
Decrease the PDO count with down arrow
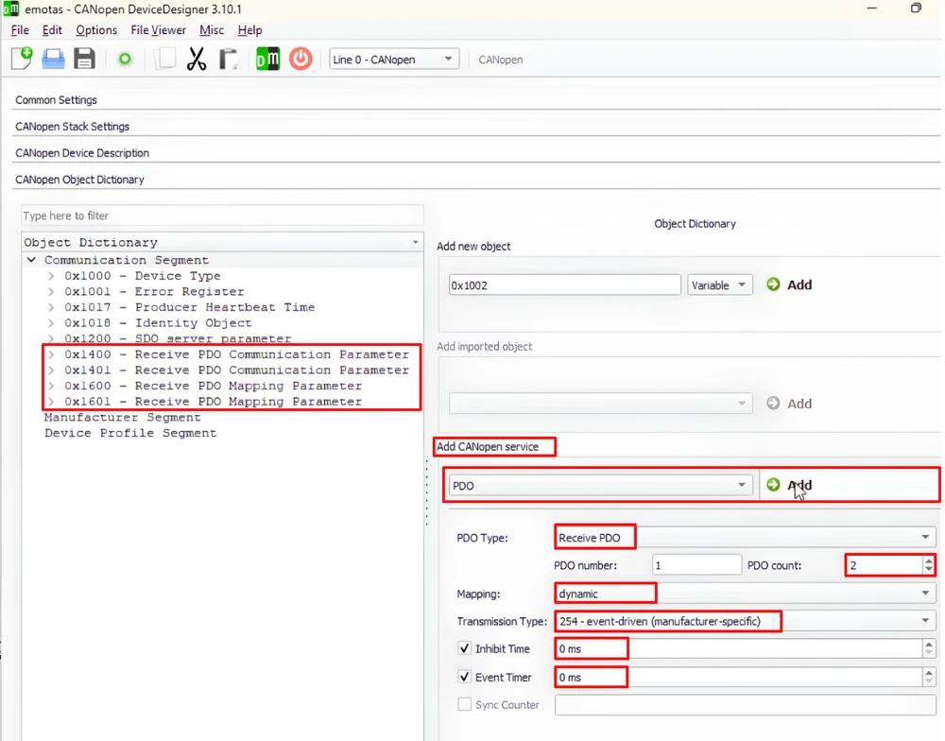[x=929, y=570]
